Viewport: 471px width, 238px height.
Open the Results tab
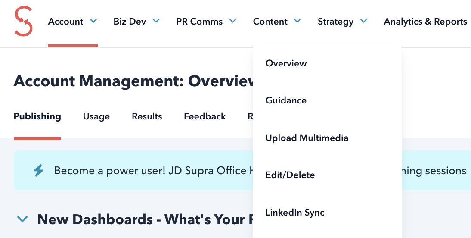point(147,116)
